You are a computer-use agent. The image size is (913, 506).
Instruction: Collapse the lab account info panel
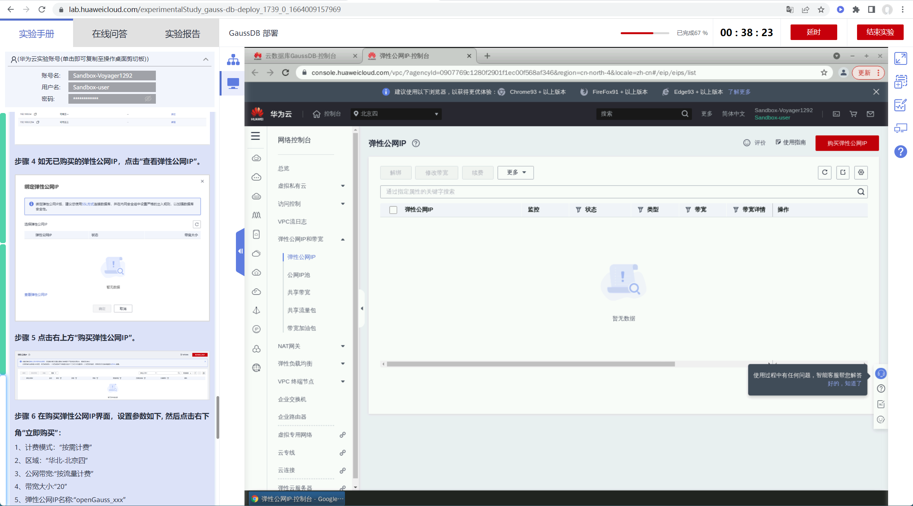206,59
